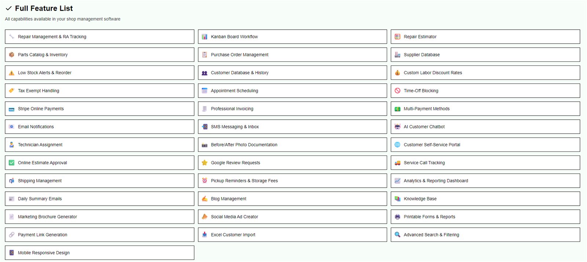Select the Before/After Photo Documentation label
Image resolution: width=587 pixels, height=262 pixels.
pos(244,145)
